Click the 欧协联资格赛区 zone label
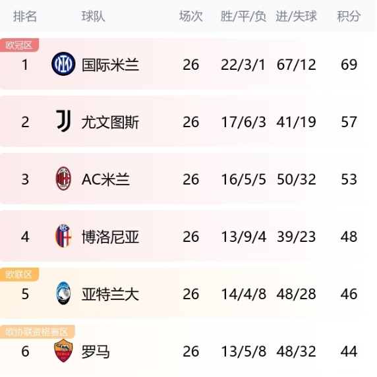Image resolution: width=377 pixels, height=377 pixels. coord(38,332)
